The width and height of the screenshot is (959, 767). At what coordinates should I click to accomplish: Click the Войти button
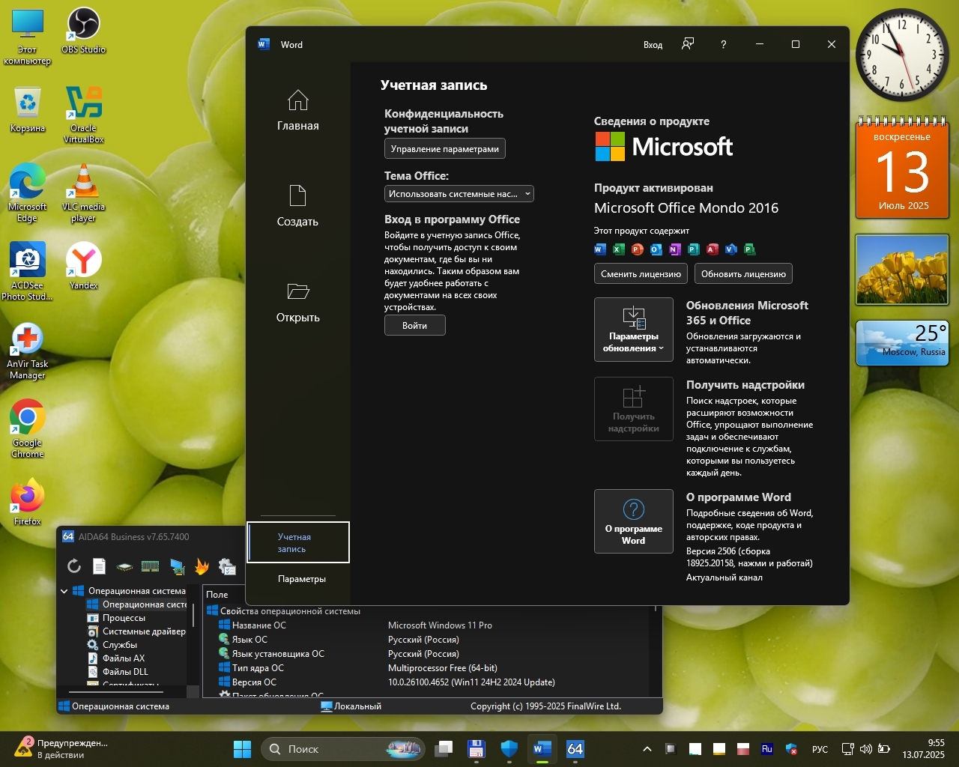(x=414, y=325)
